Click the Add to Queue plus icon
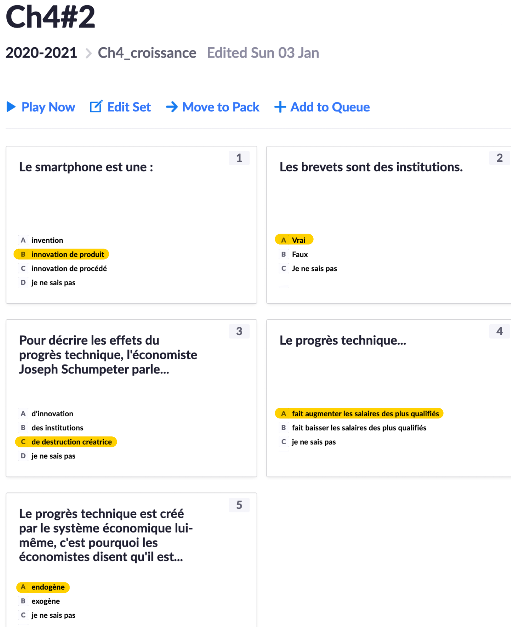The width and height of the screenshot is (511, 627). click(x=280, y=107)
